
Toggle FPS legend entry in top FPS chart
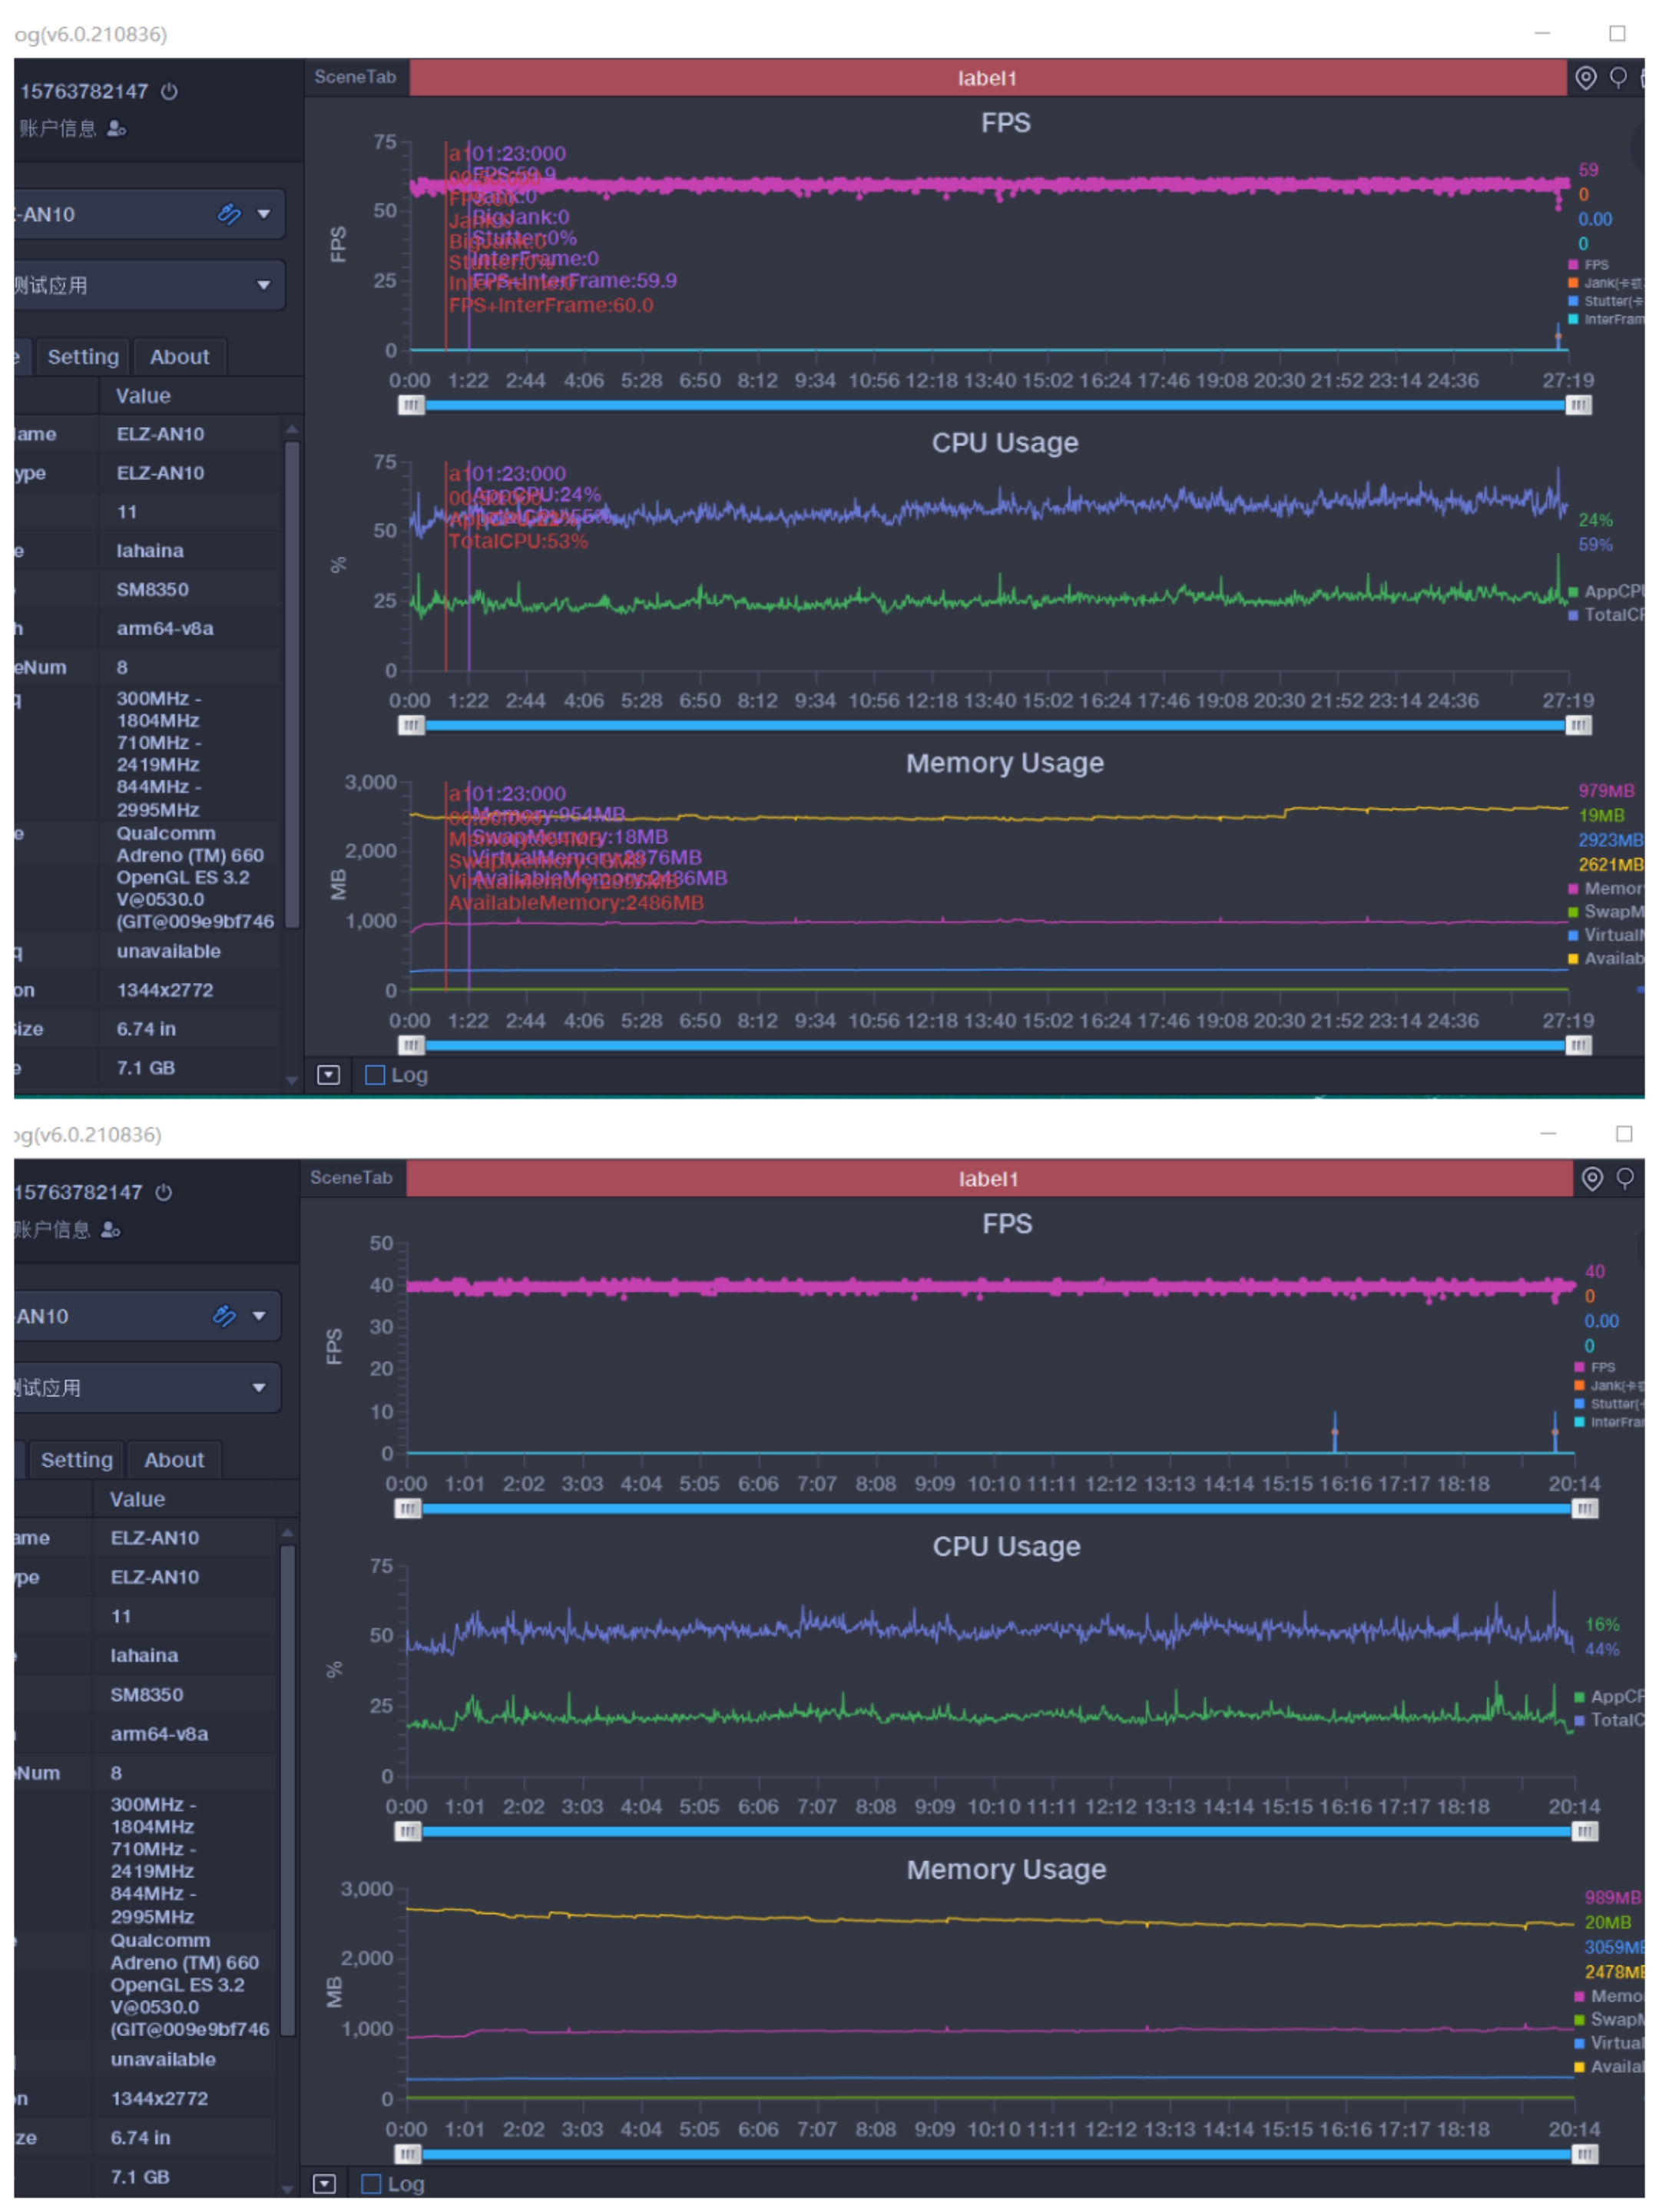(1590, 265)
